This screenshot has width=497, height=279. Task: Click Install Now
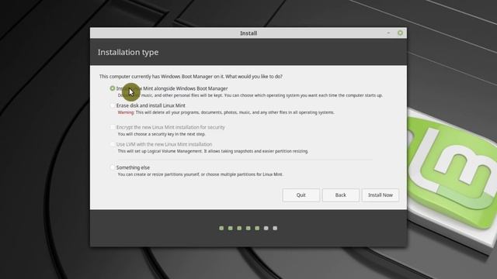(380, 195)
